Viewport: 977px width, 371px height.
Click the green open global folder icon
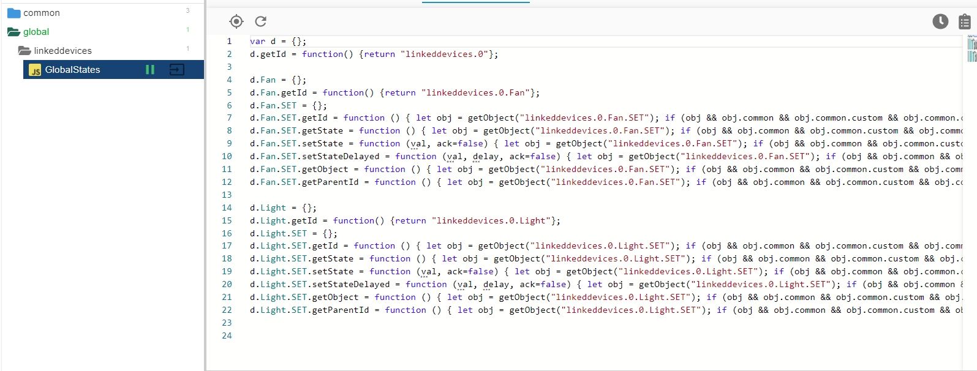click(x=14, y=32)
